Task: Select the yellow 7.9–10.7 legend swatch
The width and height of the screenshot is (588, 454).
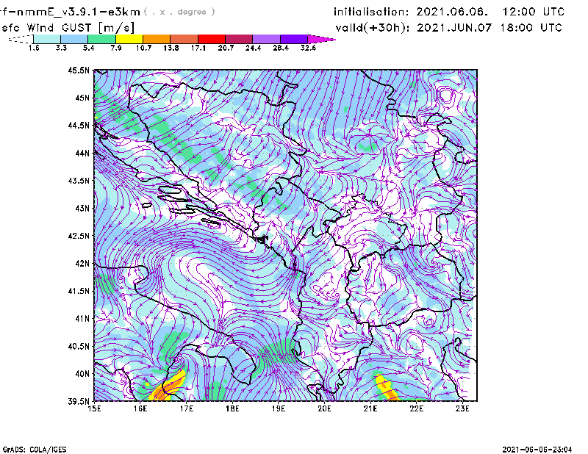Action: coord(129,39)
